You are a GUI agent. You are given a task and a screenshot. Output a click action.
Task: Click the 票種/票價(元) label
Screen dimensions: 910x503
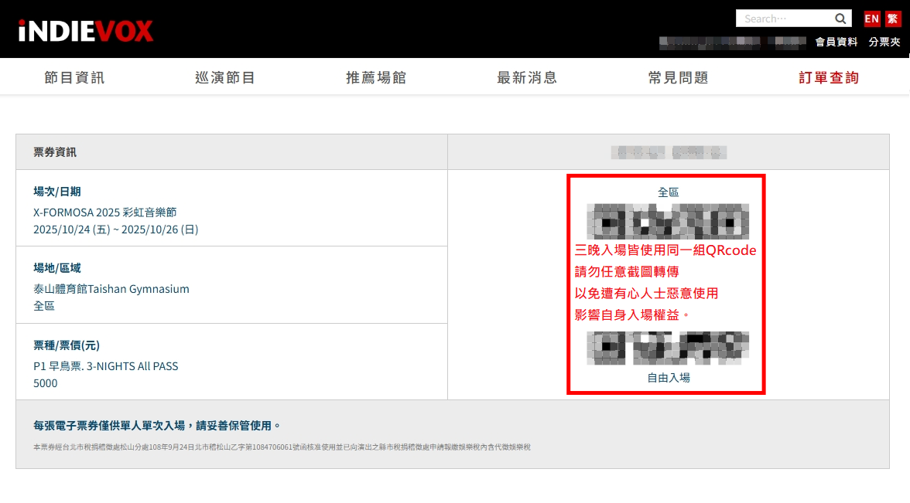click(x=67, y=345)
